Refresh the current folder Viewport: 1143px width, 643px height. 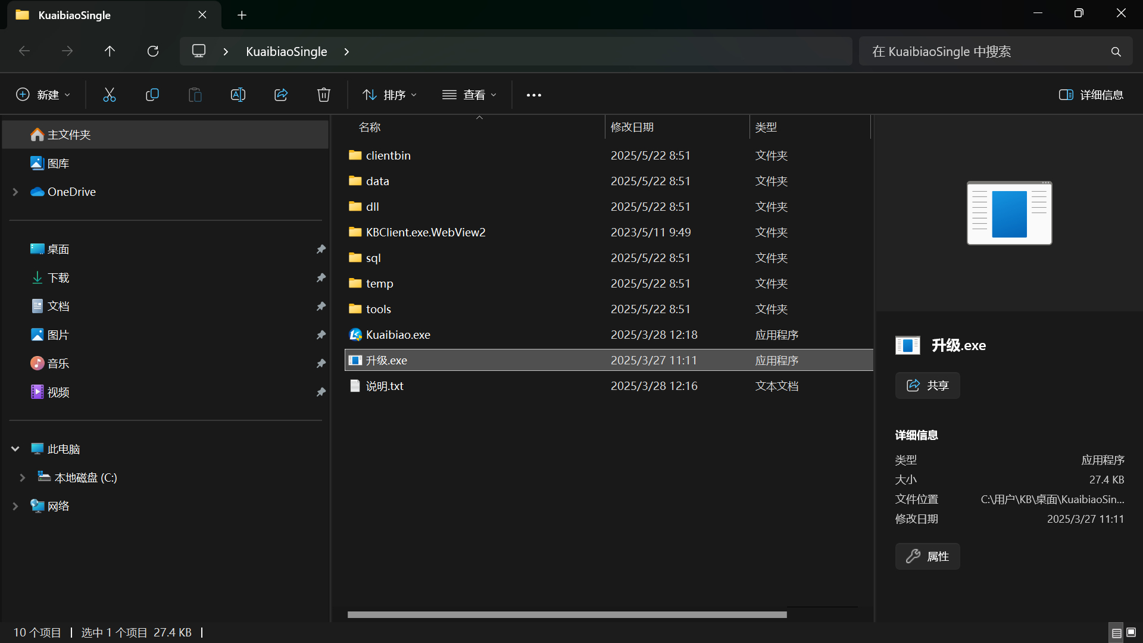pos(153,51)
